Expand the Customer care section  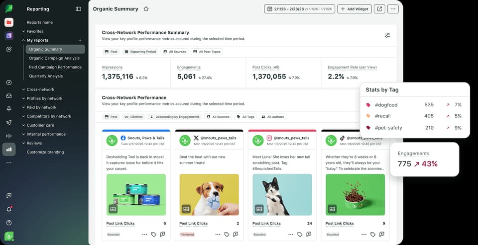pyautogui.click(x=38, y=125)
